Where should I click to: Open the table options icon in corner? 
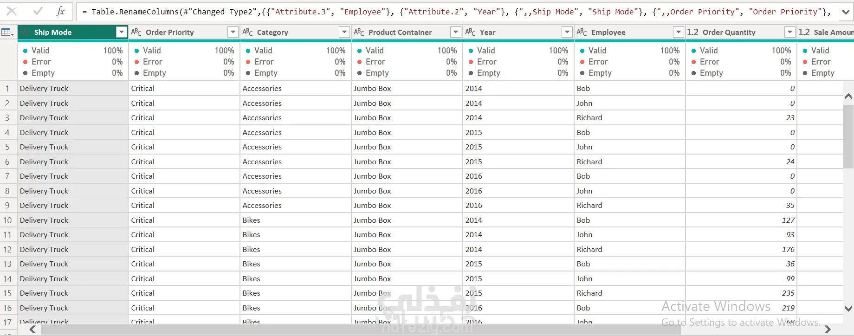point(7,32)
